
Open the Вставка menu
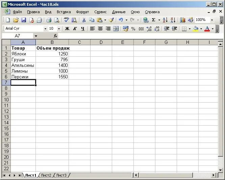64,12
